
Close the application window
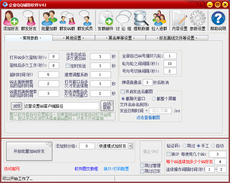[x=225, y=5]
